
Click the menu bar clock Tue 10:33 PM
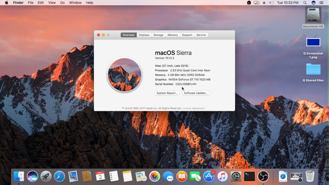[x=288, y=3]
